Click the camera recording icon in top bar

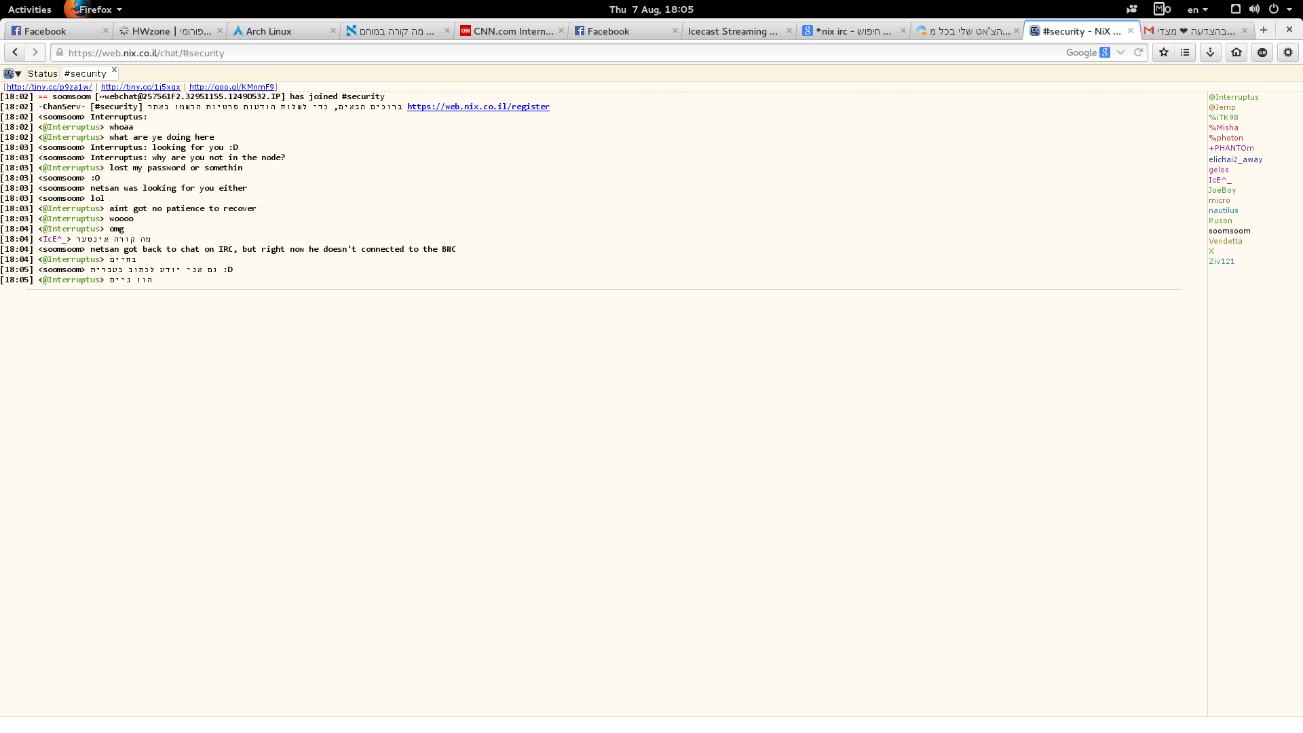point(1131,10)
